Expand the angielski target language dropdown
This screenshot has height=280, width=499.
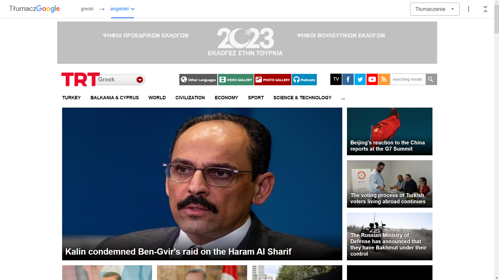(x=122, y=9)
